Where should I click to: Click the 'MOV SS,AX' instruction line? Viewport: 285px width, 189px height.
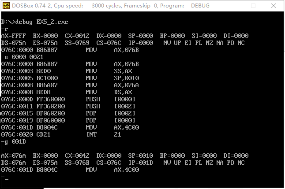tap(67, 71)
